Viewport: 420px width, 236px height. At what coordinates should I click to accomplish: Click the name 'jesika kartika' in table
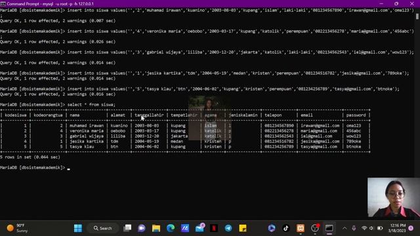click(87, 142)
